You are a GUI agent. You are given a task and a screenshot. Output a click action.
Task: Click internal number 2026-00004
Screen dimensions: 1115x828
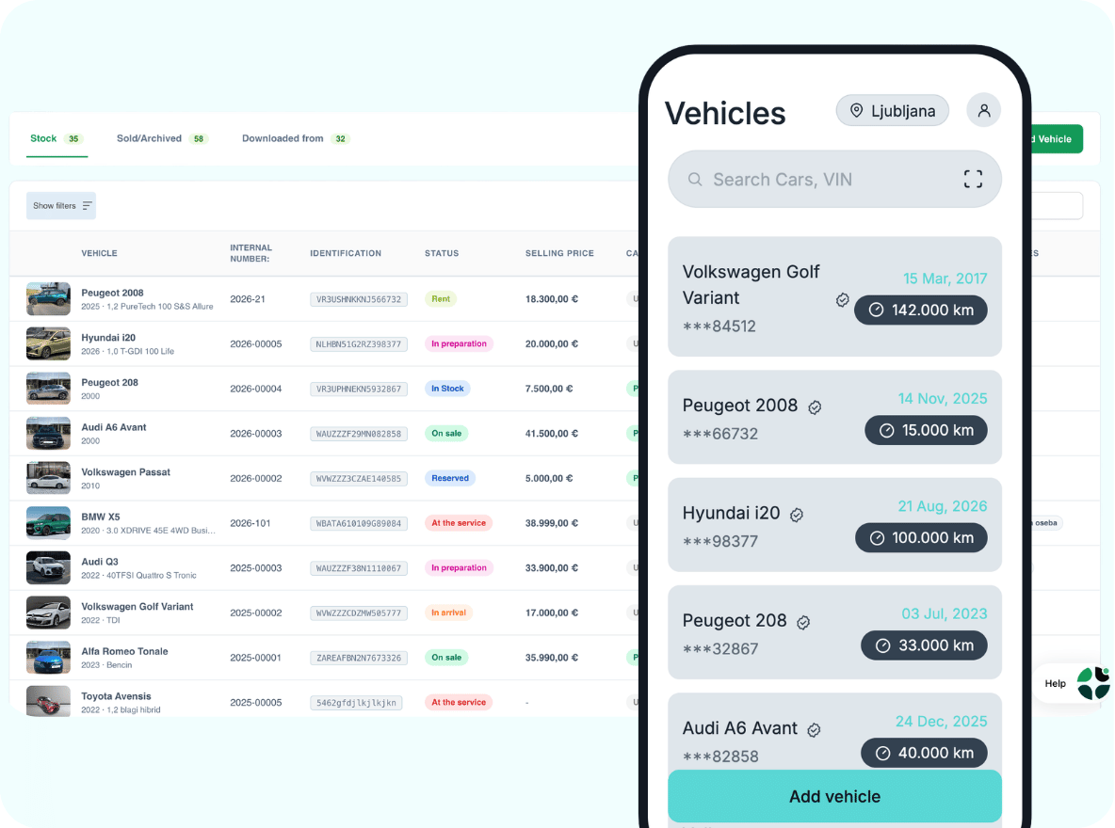click(x=256, y=389)
